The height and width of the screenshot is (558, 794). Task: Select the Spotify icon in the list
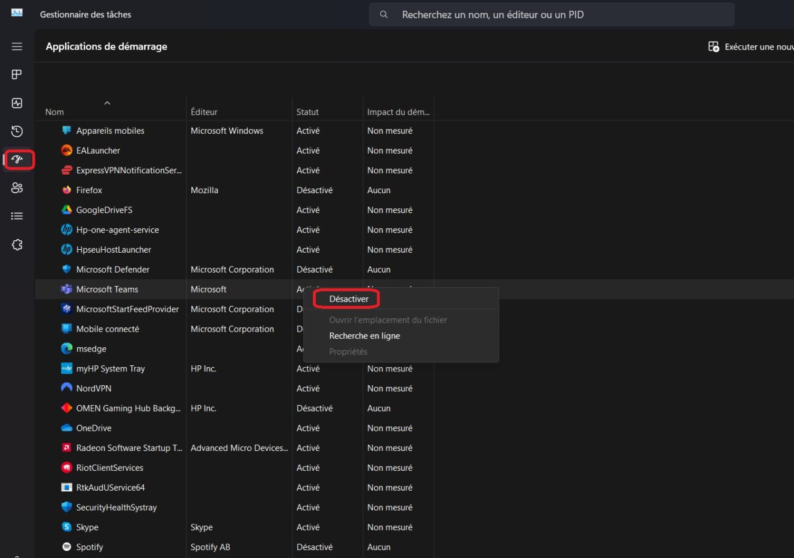pos(67,547)
